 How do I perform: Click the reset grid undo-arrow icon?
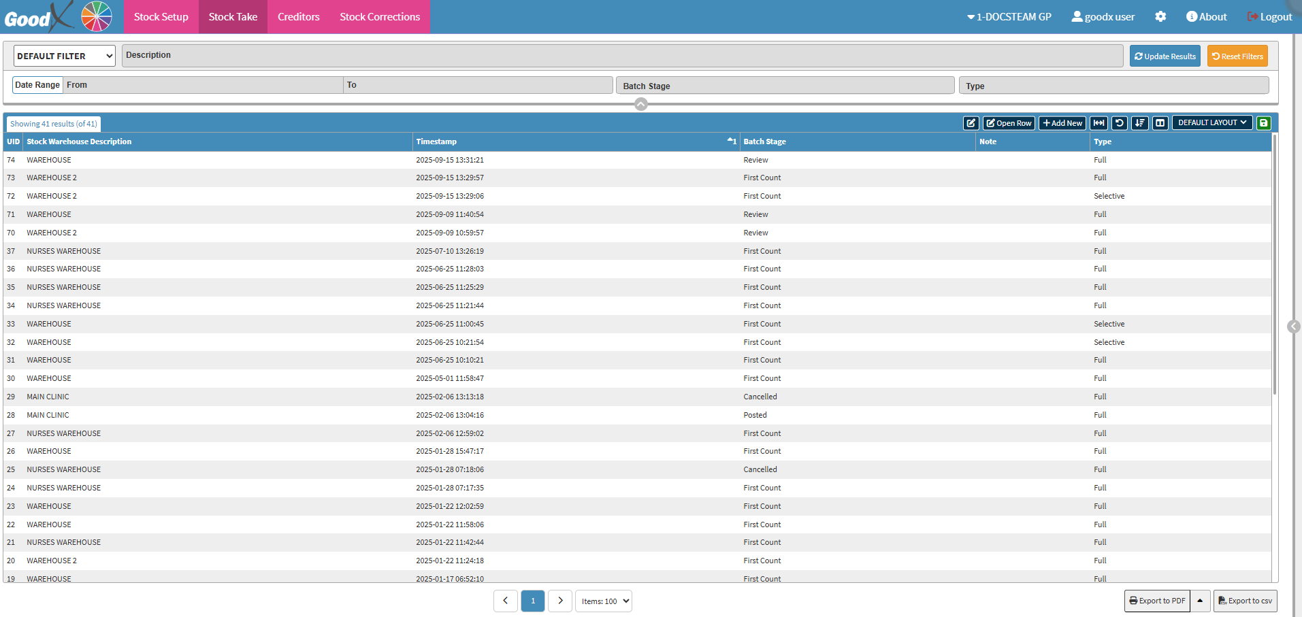pos(1119,123)
